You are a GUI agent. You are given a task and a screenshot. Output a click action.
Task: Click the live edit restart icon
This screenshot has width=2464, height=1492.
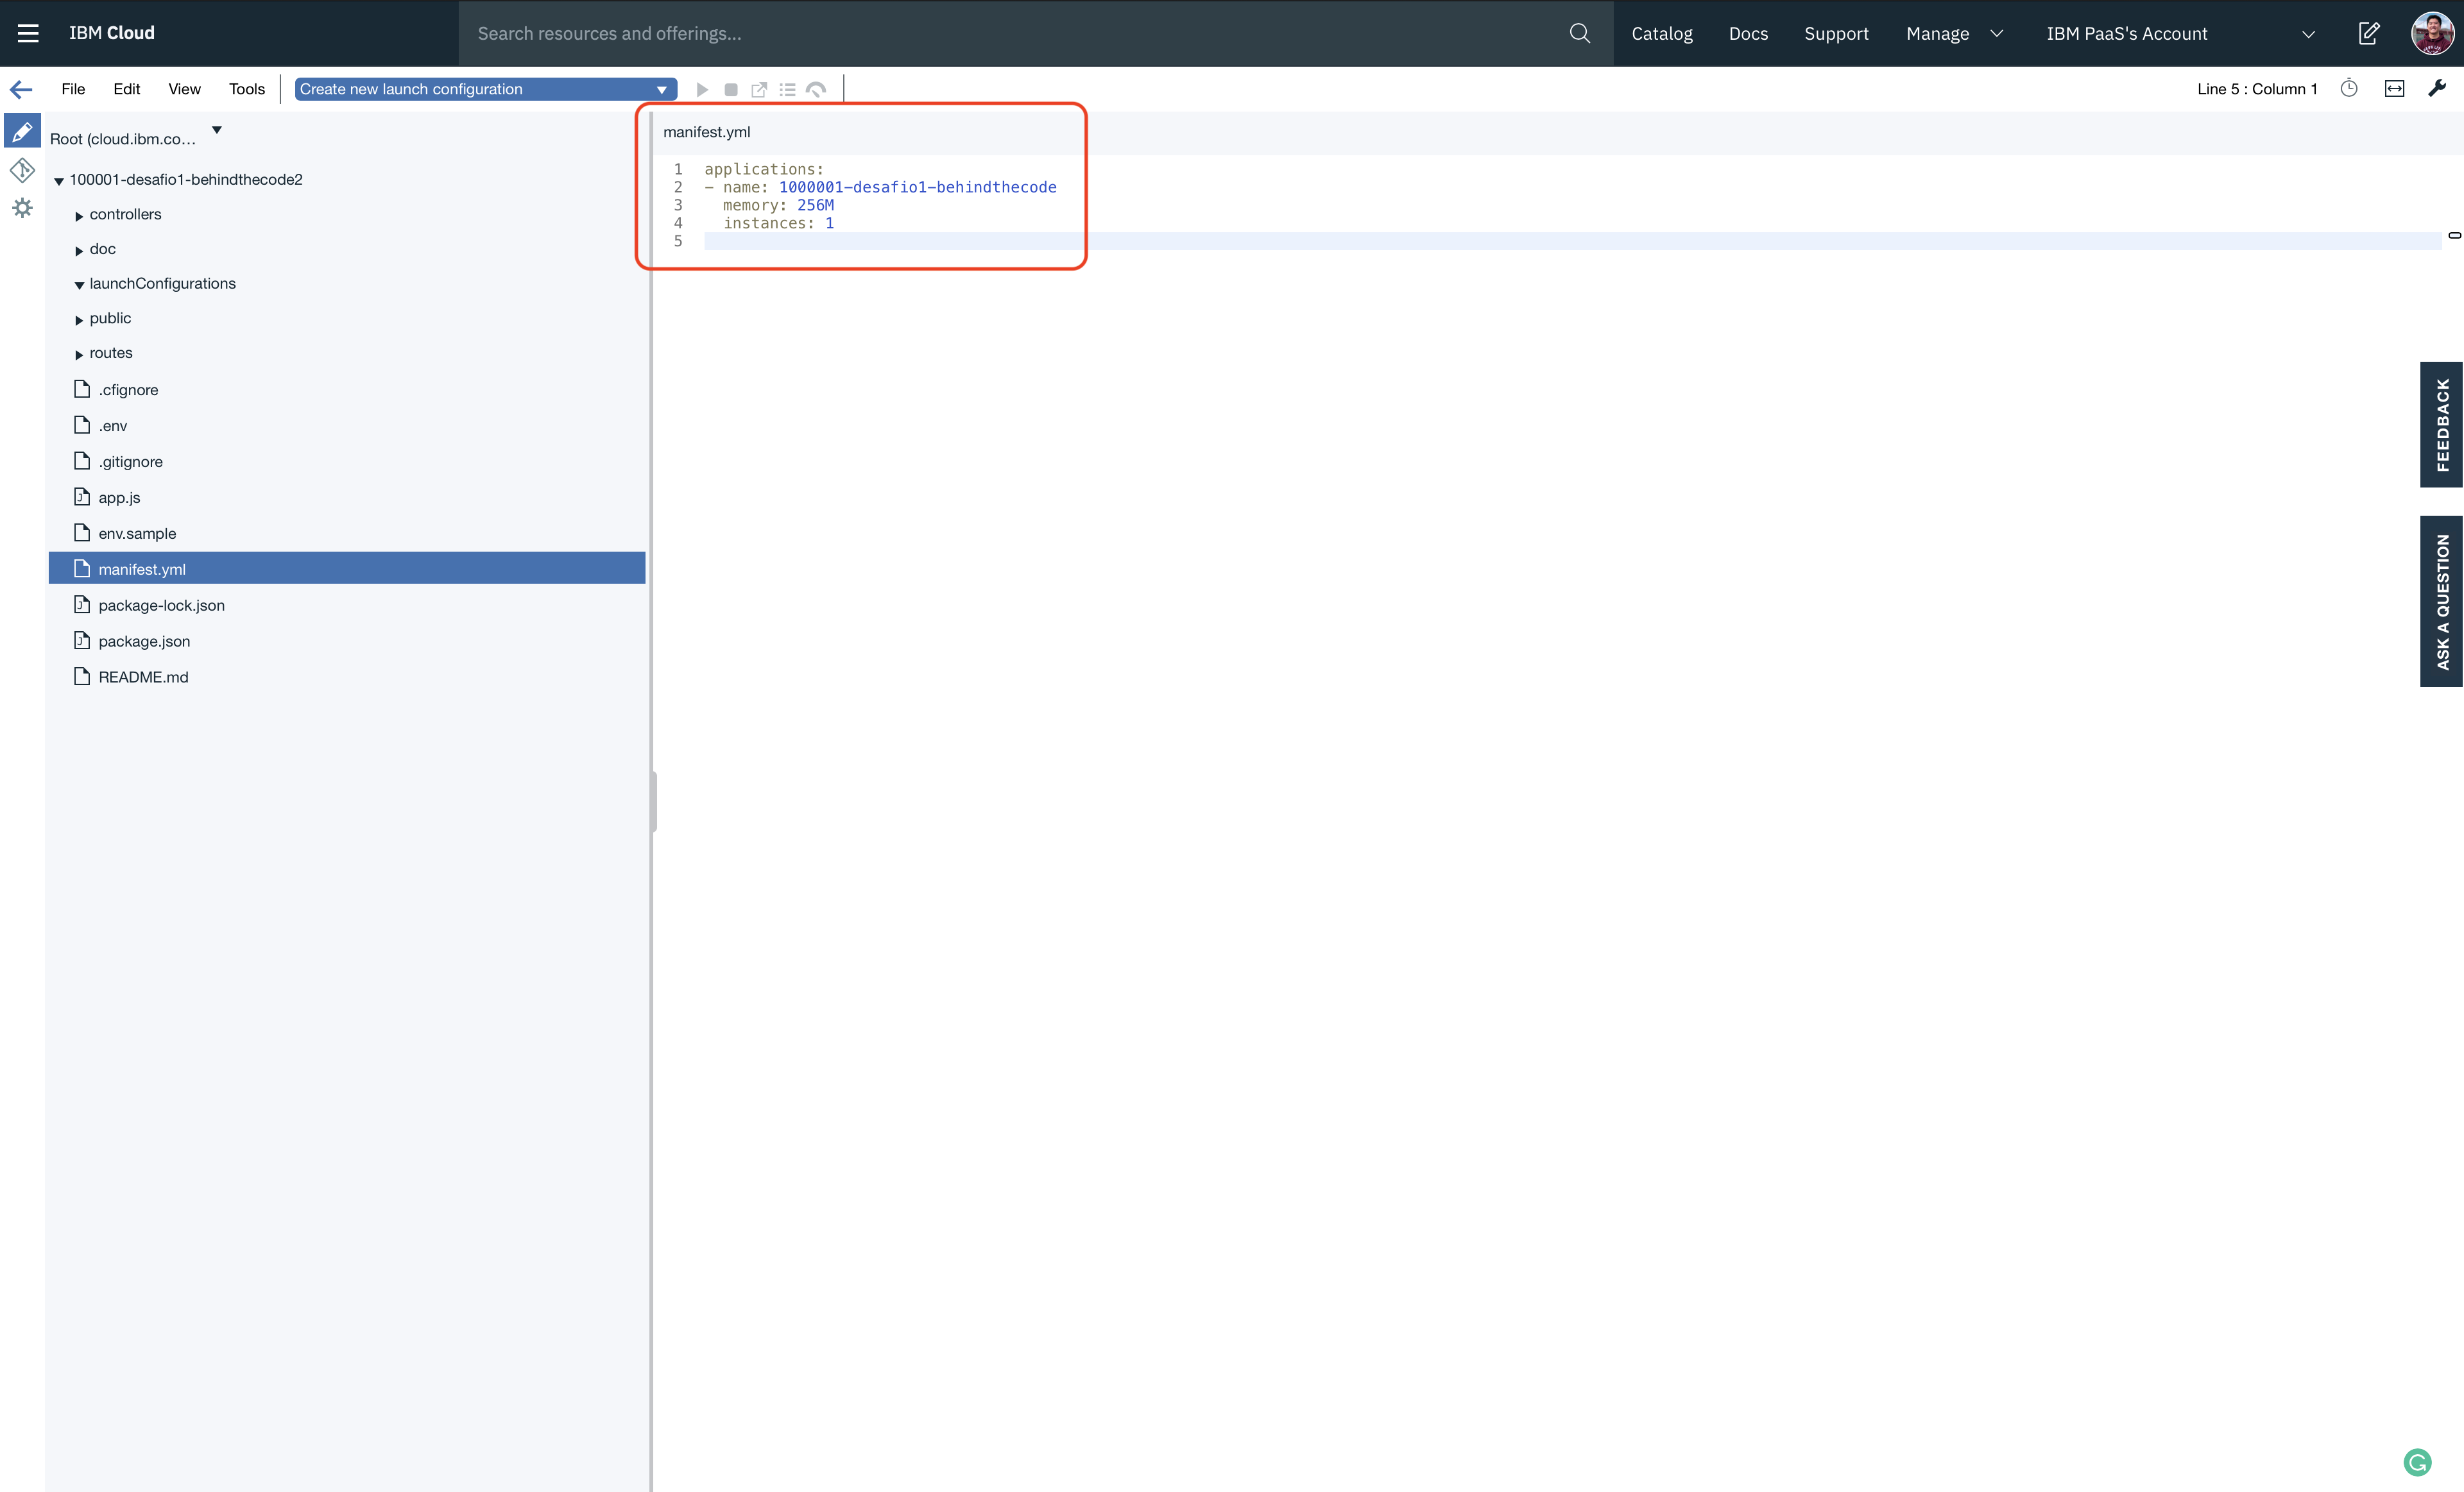click(816, 90)
